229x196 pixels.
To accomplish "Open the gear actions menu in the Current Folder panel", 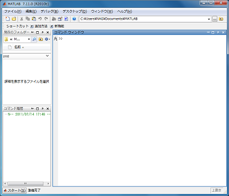I will pos(47,39).
